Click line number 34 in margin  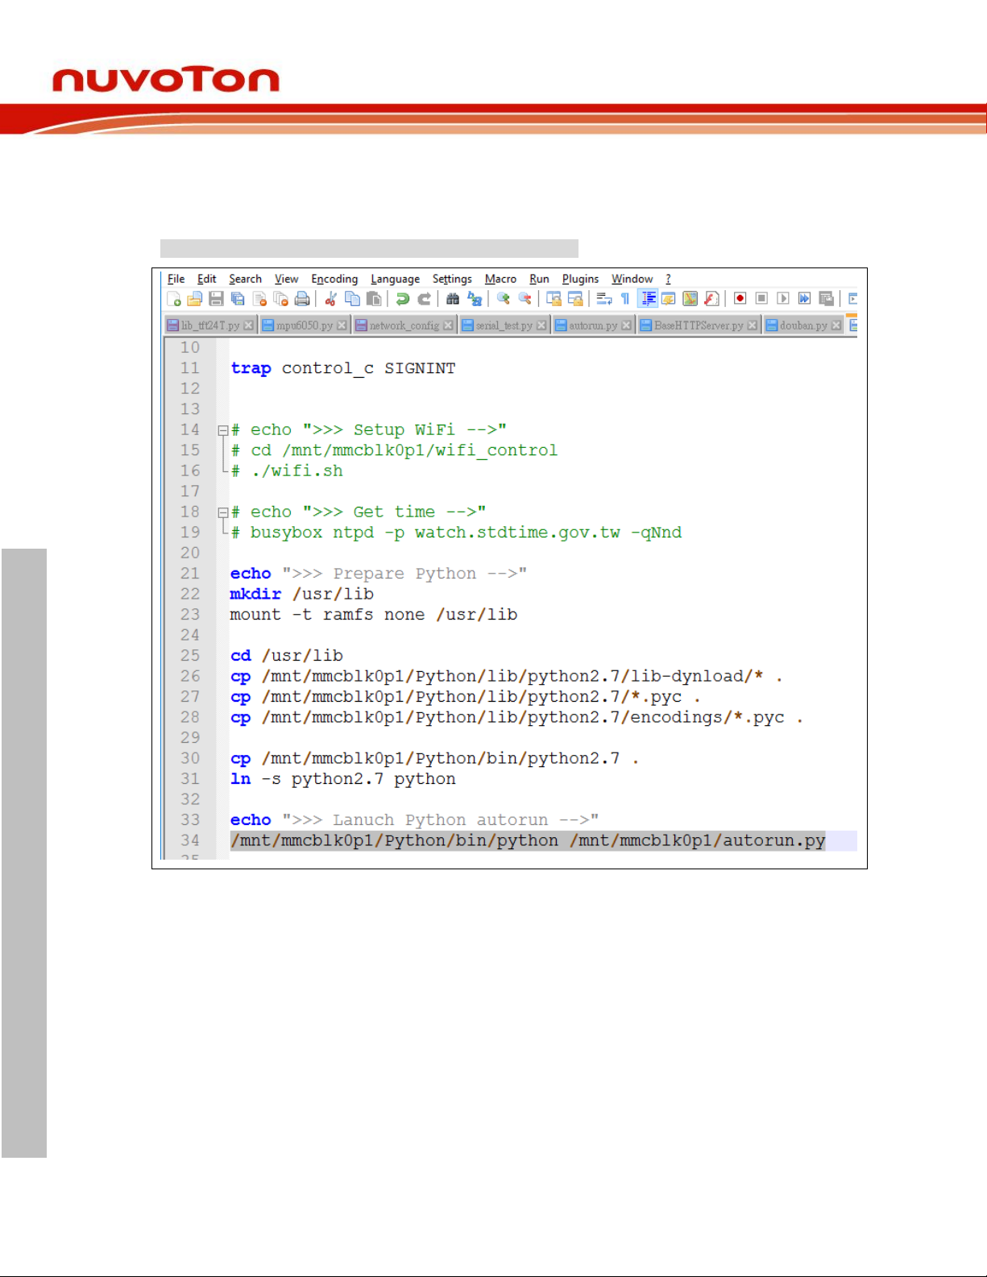(x=190, y=840)
